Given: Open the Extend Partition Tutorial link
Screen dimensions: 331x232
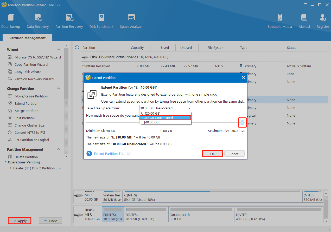Looking at the screenshot, I should point(112,154).
